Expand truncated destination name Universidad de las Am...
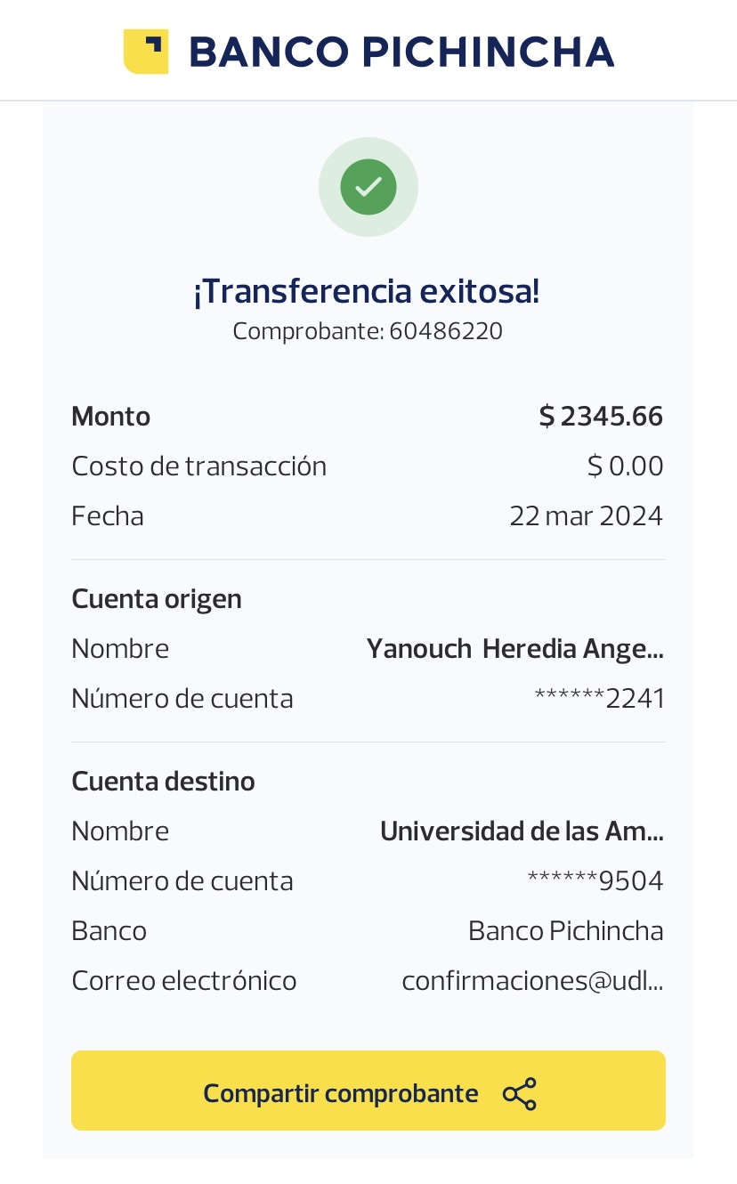This screenshot has width=737, height=1184. [x=522, y=831]
